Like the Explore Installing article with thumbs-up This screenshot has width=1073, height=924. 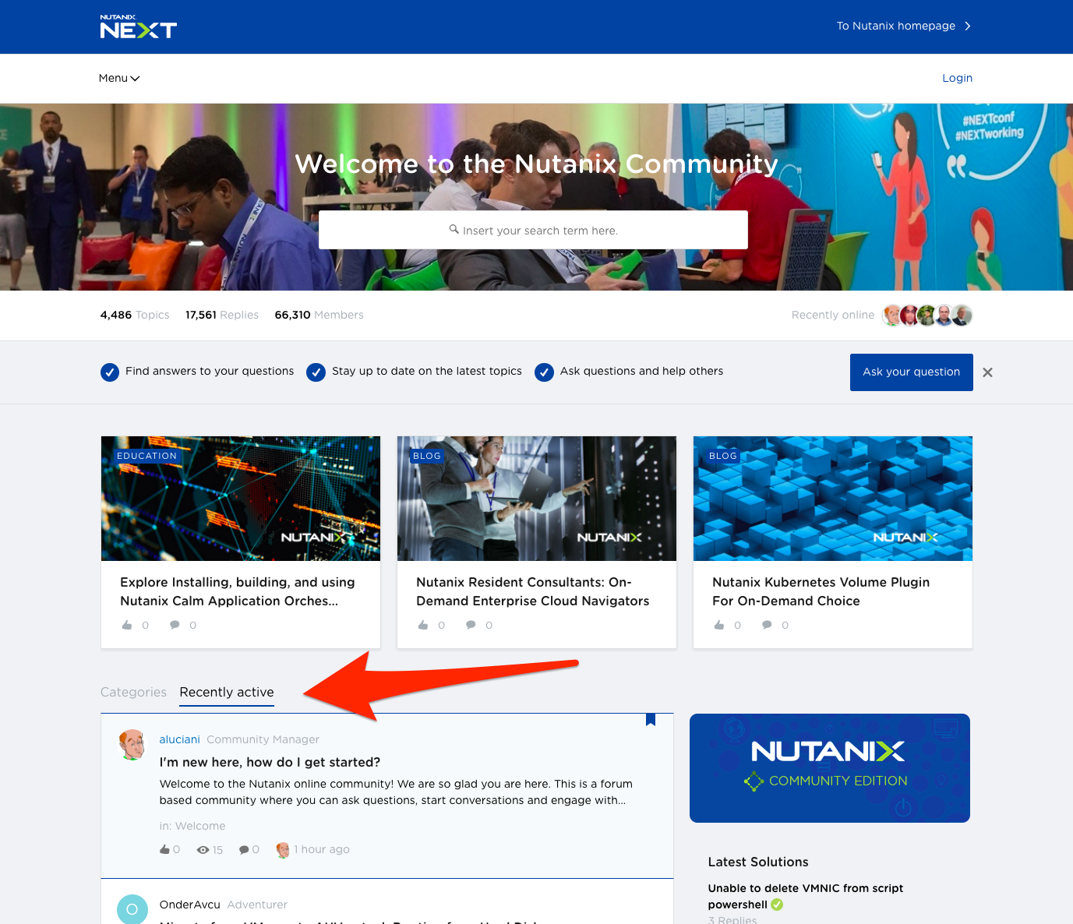click(x=127, y=625)
